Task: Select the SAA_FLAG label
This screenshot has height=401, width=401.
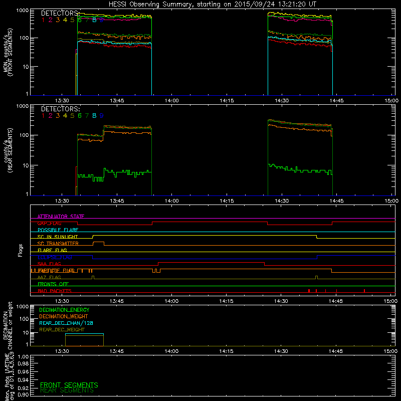Action: pyautogui.click(x=49, y=264)
